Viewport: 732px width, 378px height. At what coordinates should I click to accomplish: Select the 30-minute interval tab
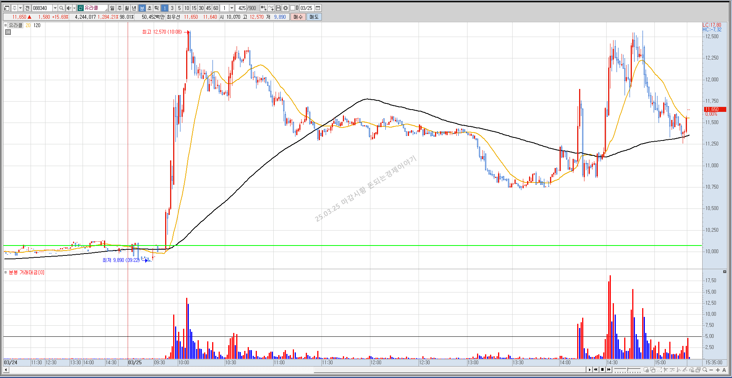201,8
